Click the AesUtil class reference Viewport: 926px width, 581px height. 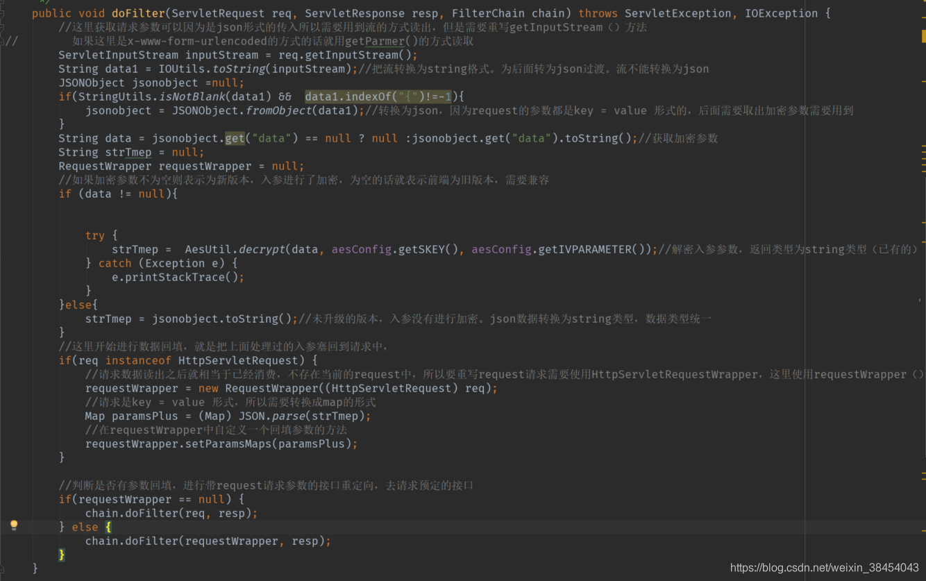click(208, 249)
